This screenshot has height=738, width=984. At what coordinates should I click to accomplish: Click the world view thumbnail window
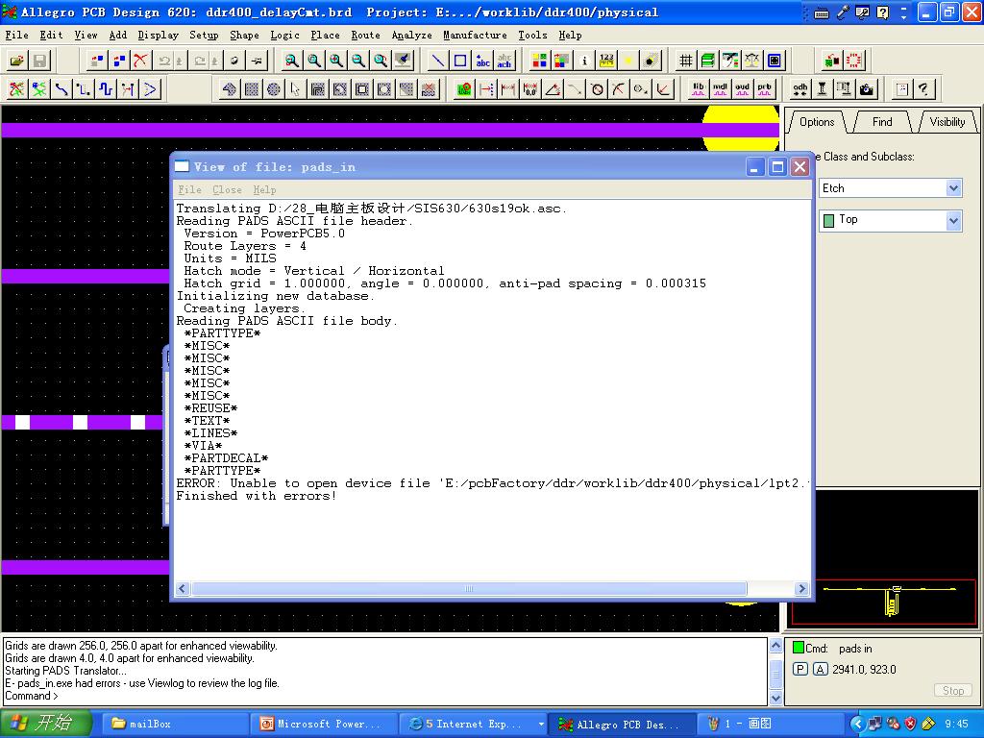882,560
